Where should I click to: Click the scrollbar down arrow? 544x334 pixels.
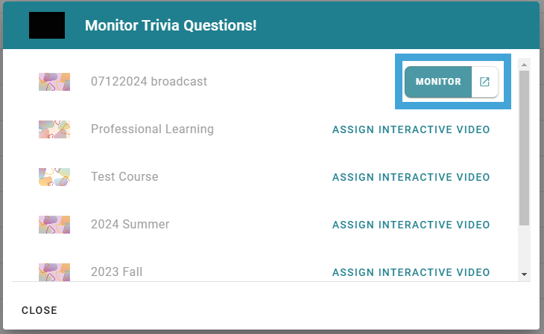[x=524, y=274]
